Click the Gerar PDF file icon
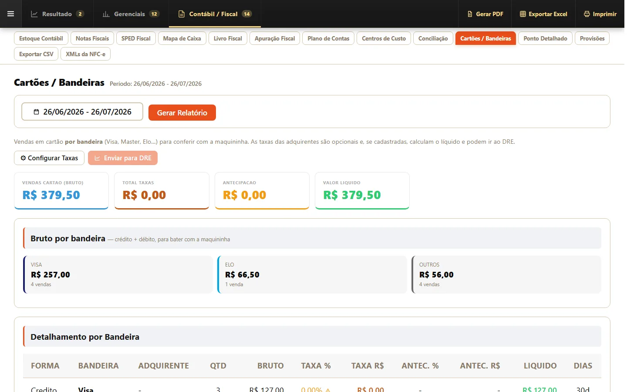627x392 pixels. tap(470, 14)
